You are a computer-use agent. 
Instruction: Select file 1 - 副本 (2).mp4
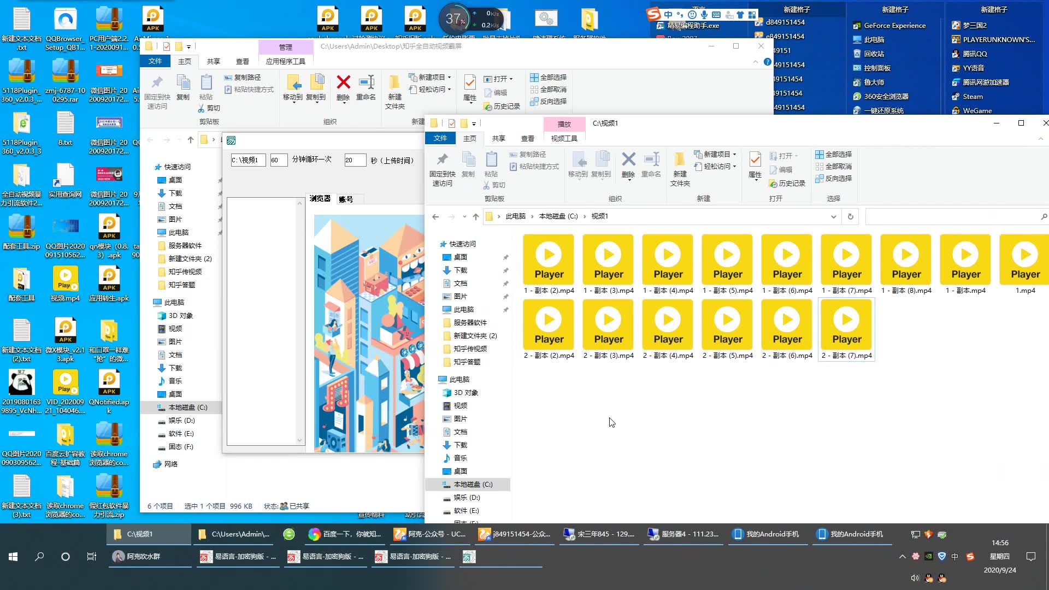pyautogui.click(x=549, y=265)
